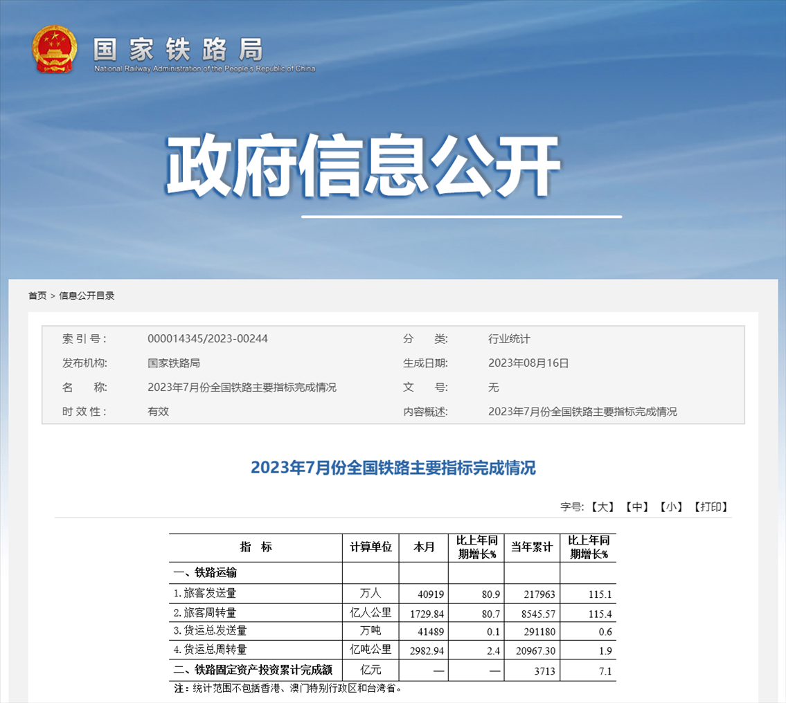Click the generation date 2023年08月16日
The width and height of the screenshot is (786, 703).
pos(528,363)
